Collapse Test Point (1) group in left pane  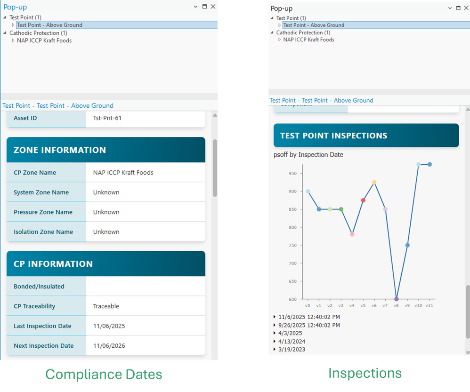coord(5,17)
